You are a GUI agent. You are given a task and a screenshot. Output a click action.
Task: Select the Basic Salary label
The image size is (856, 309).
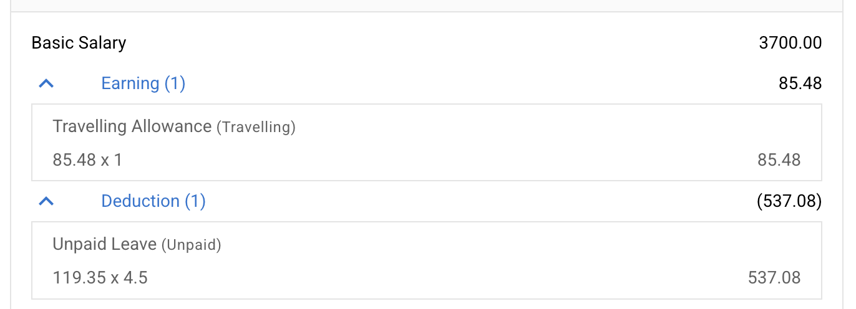point(79,43)
